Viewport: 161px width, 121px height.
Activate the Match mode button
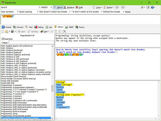pyautogui.click(x=58, y=8)
